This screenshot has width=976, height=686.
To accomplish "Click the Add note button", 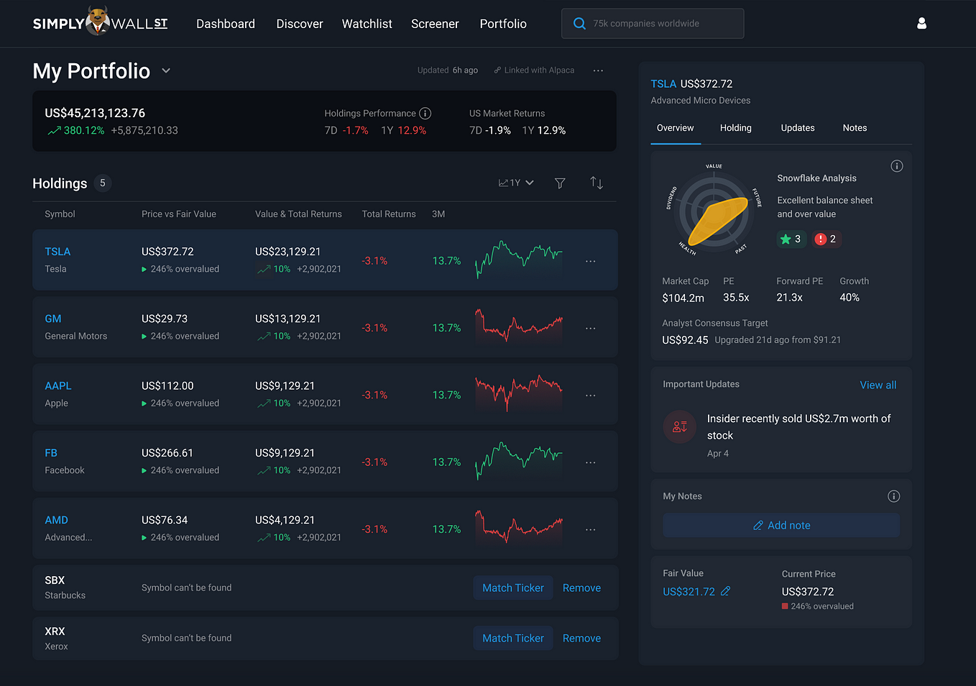I will (x=781, y=526).
